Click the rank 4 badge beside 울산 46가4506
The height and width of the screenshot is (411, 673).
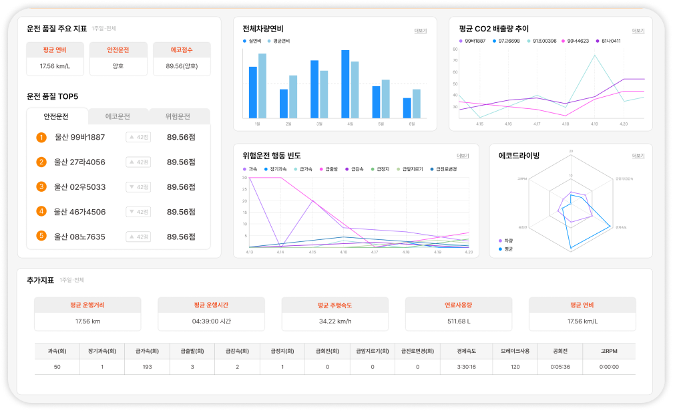pos(41,211)
